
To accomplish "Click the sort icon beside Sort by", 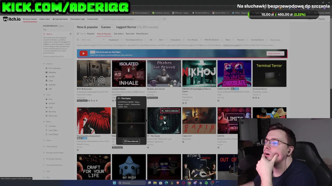I will click(x=78, y=34).
